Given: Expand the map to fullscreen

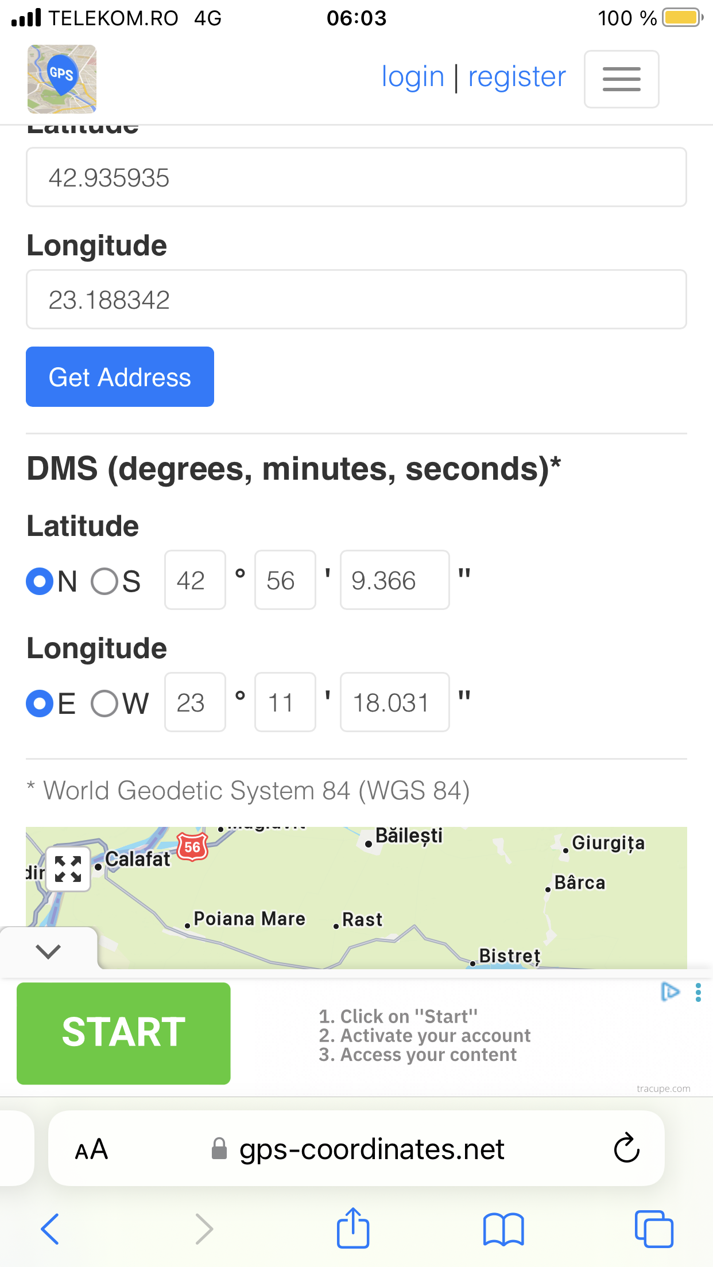Looking at the screenshot, I should 68,869.
